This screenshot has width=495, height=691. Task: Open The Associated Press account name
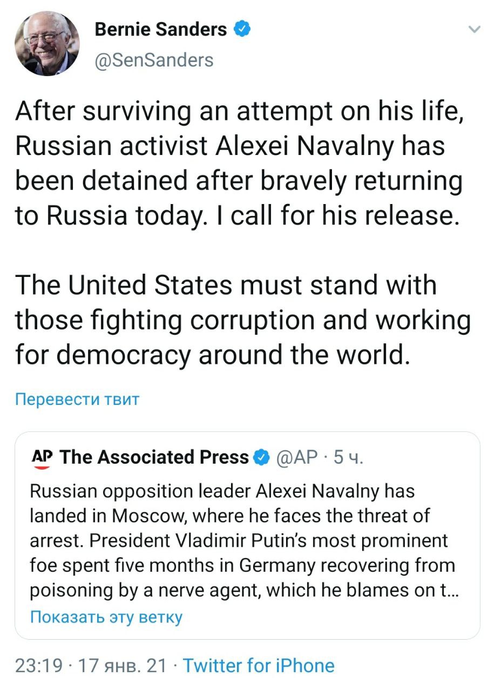coord(154,458)
